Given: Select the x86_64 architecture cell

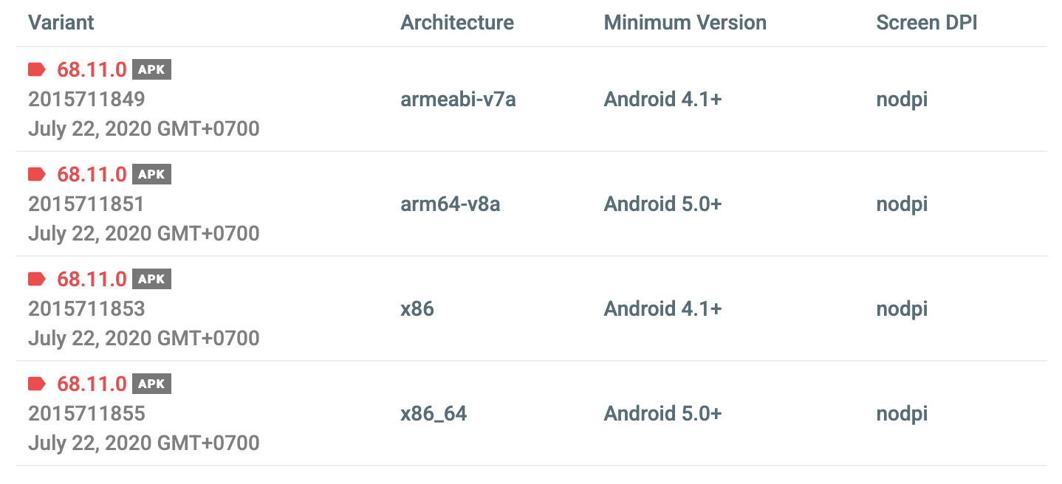Looking at the screenshot, I should [x=434, y=414].
